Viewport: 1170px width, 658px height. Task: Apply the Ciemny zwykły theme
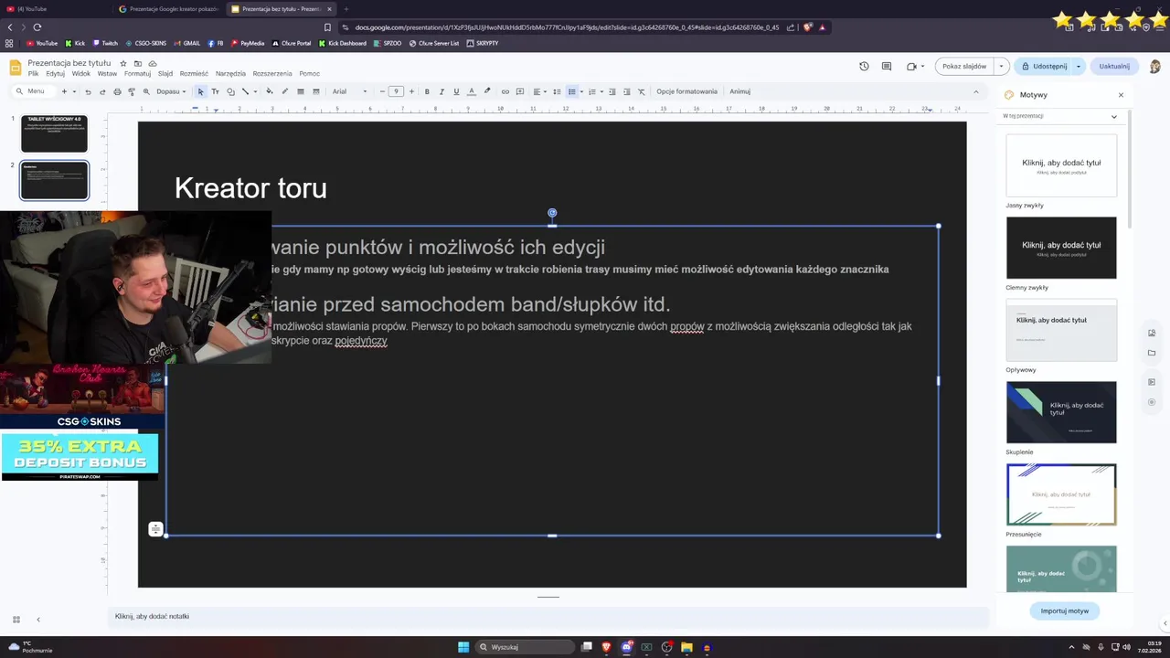1061,248
